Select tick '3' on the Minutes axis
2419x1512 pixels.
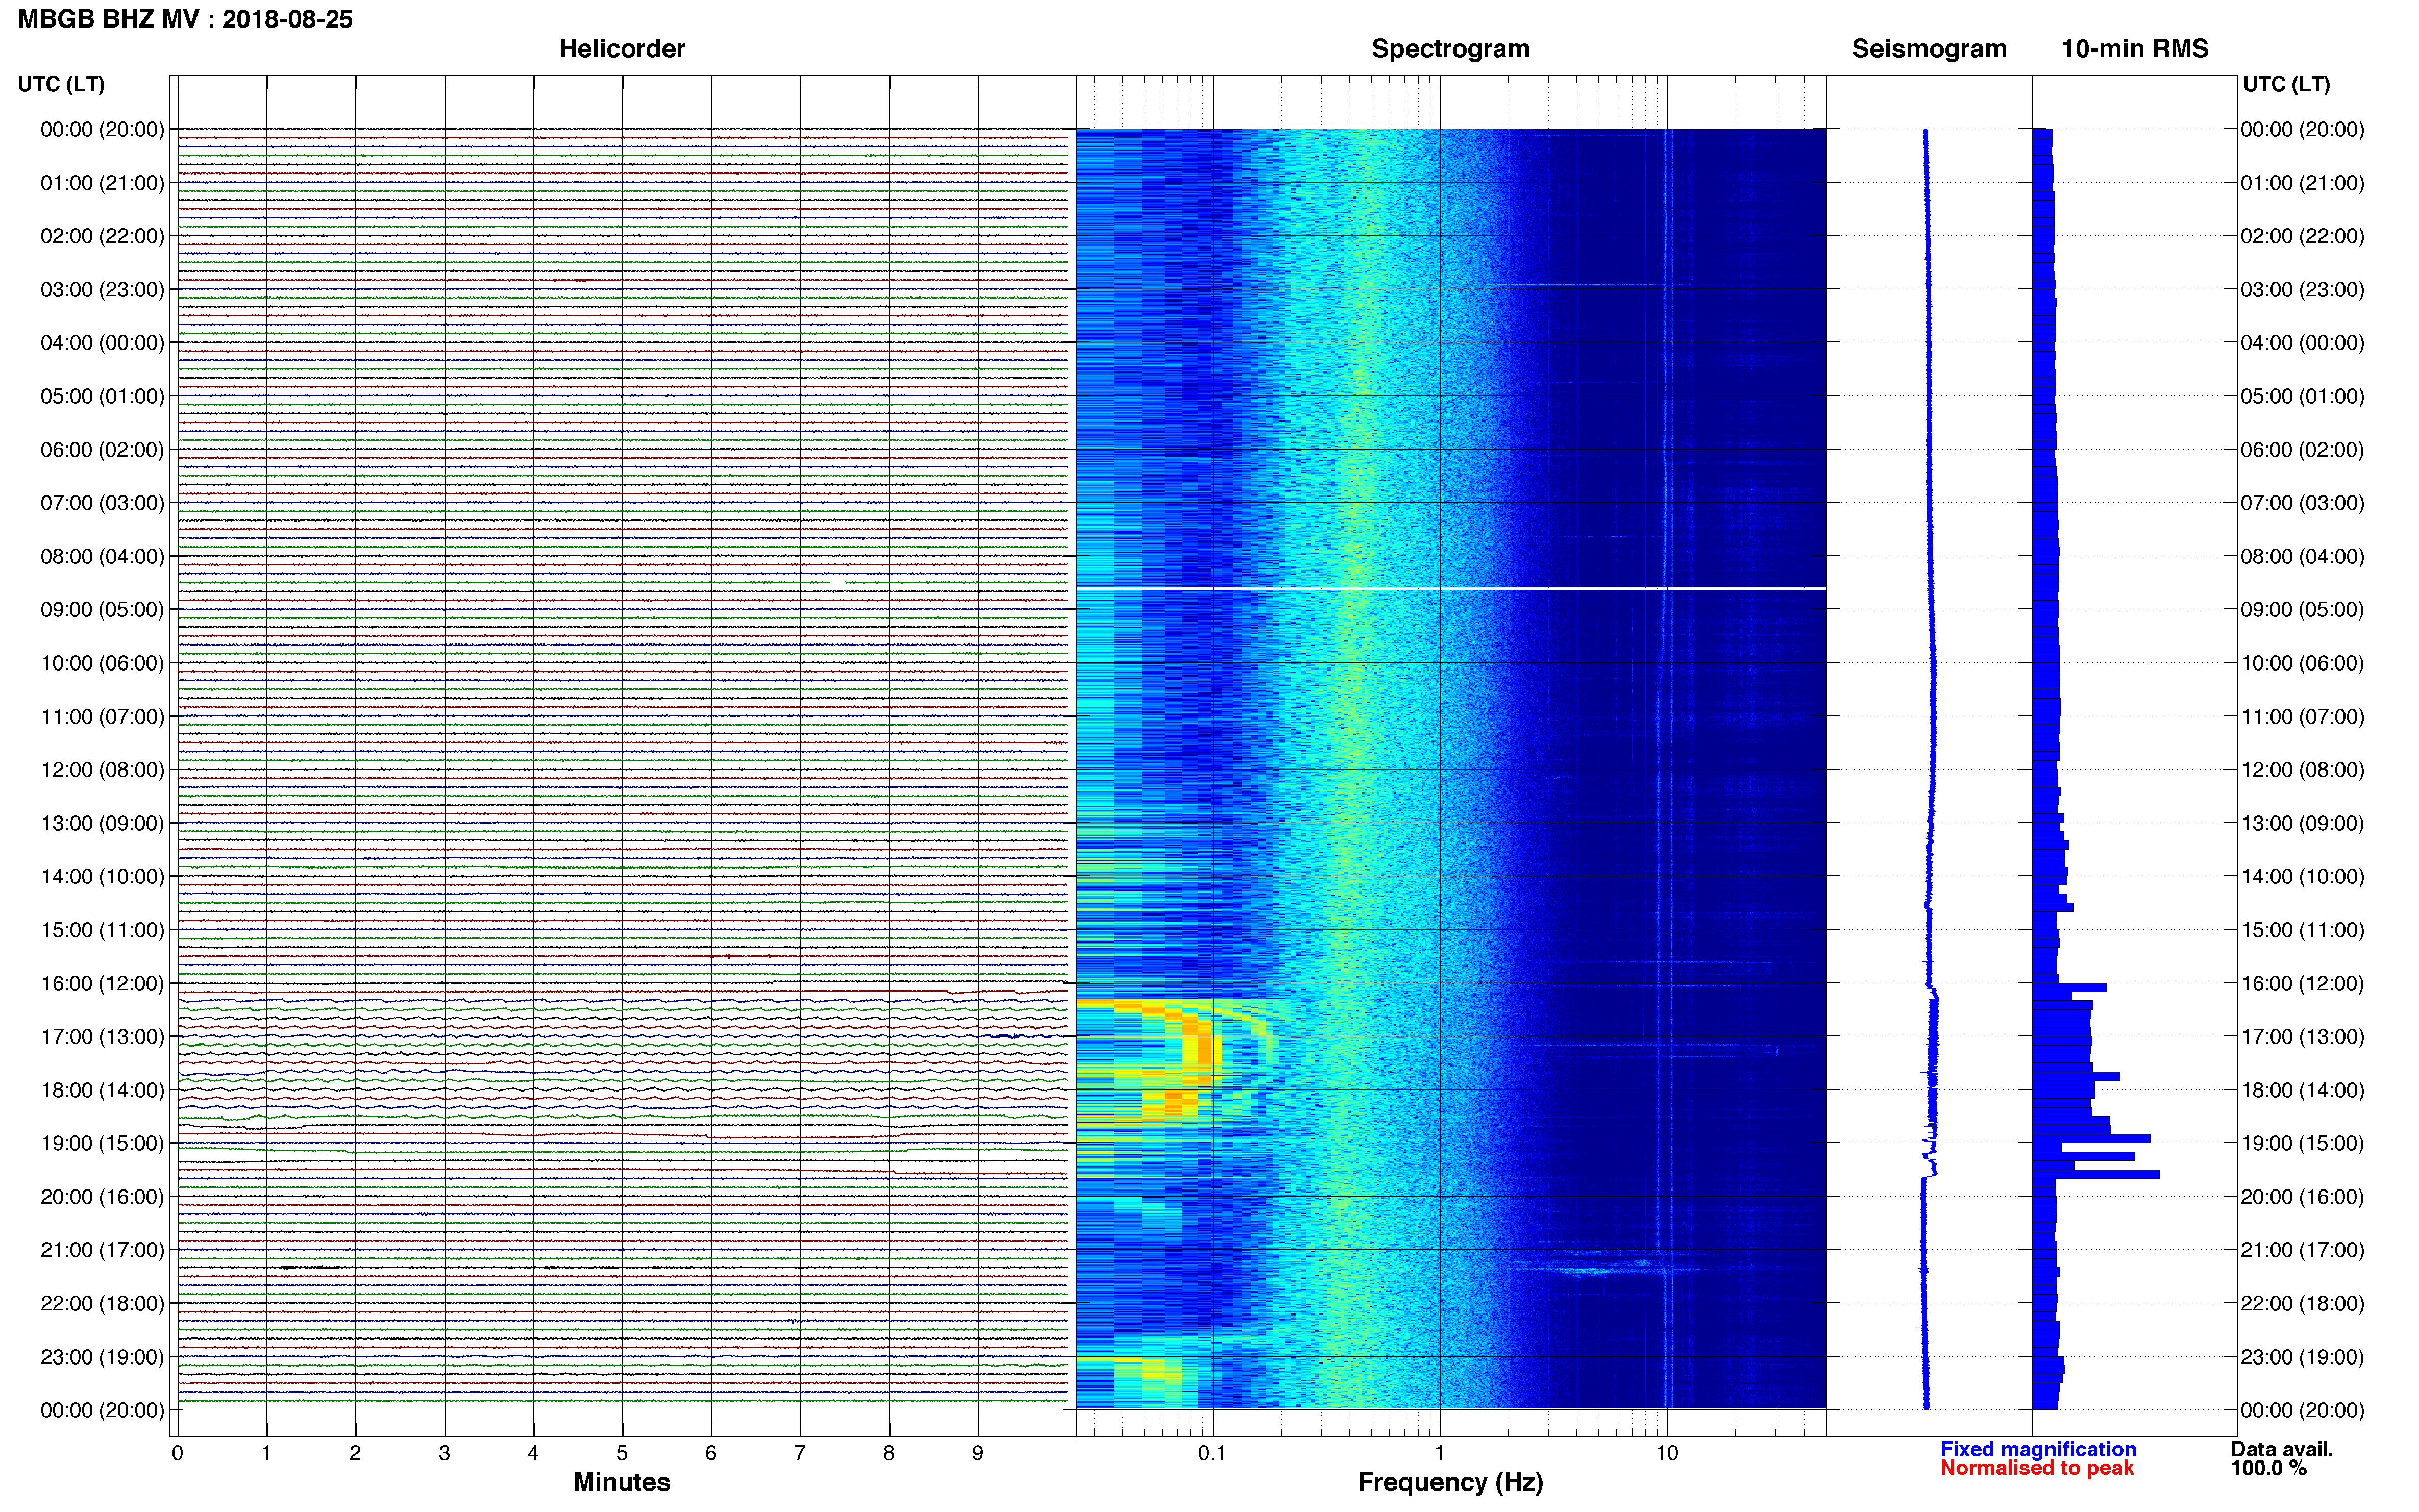(444, 1453)
